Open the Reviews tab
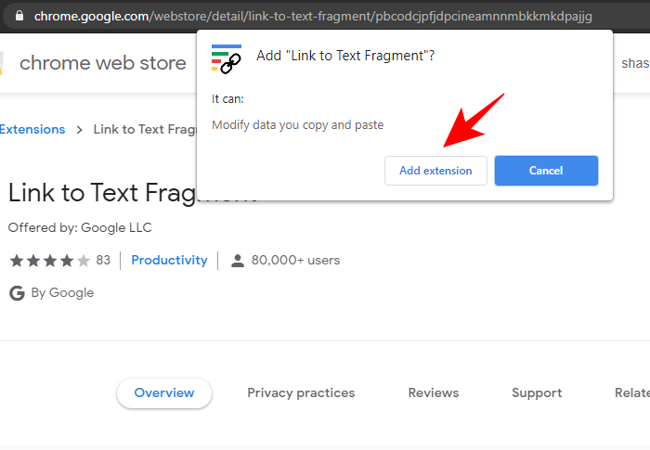650x450 pixels. (x=434, y=393)
